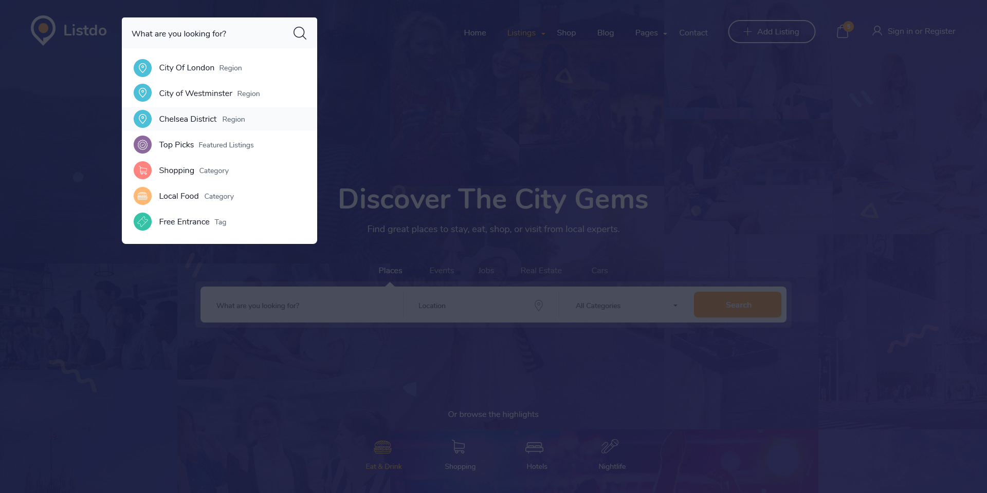Click the orange Search button
The width and height of the screenshot is (987, 493).
[738, 305]
